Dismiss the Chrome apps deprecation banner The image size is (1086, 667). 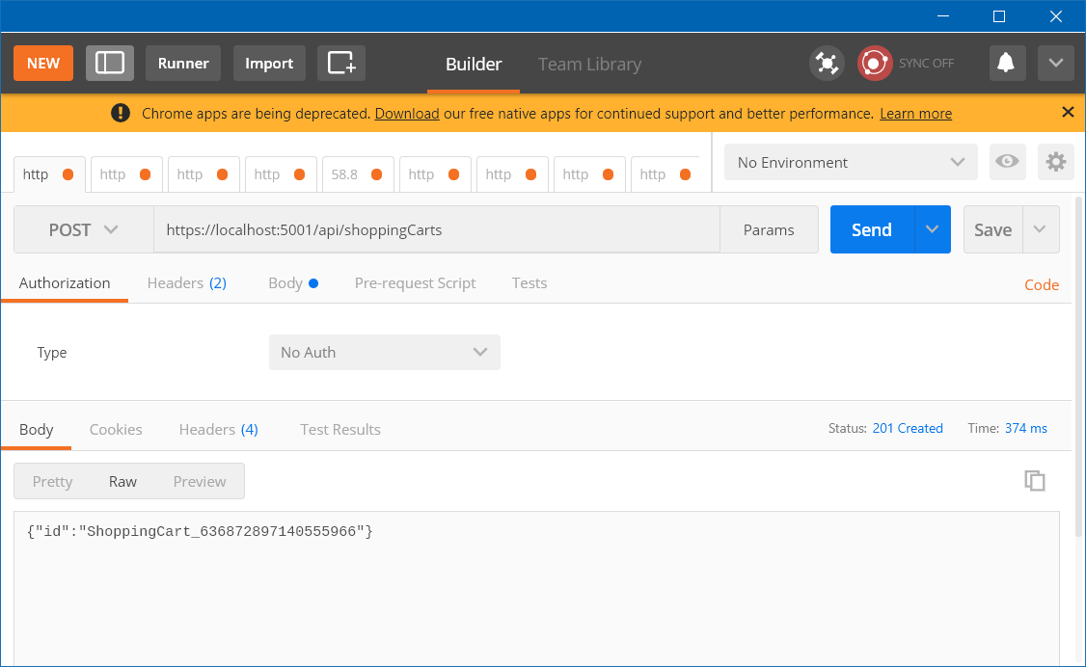tap(1068, 112)
